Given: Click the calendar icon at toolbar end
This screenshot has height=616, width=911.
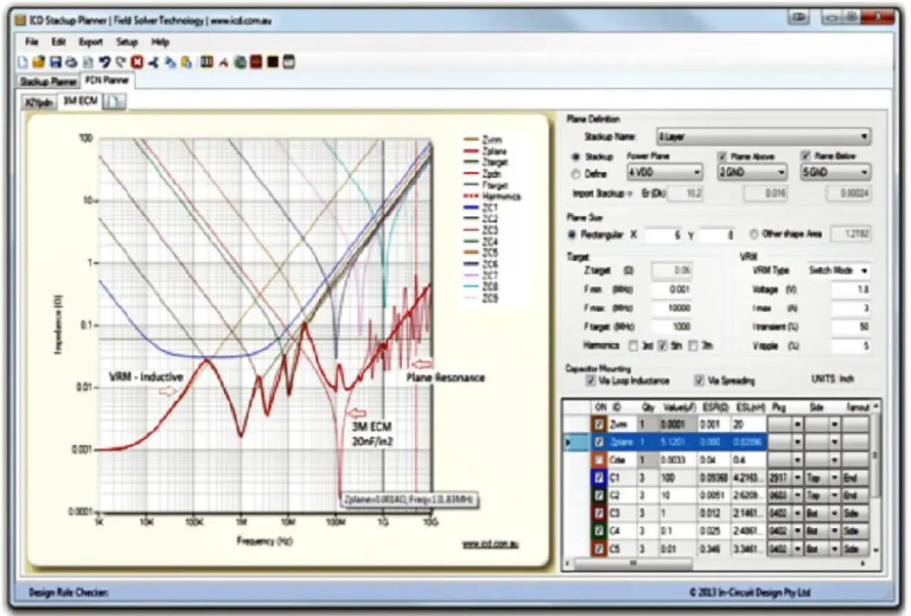Looking at the screenshot, I should pos(288,63).
